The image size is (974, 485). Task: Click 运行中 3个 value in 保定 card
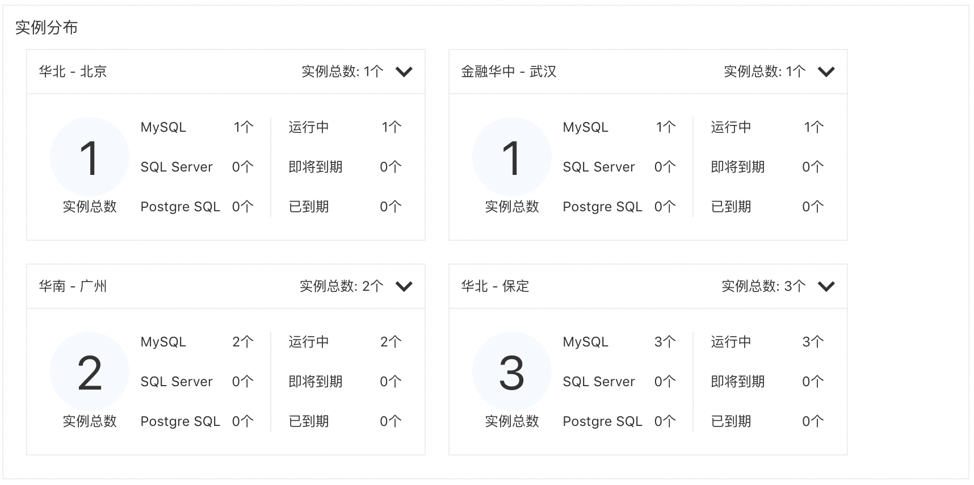(x=813, y=342)
